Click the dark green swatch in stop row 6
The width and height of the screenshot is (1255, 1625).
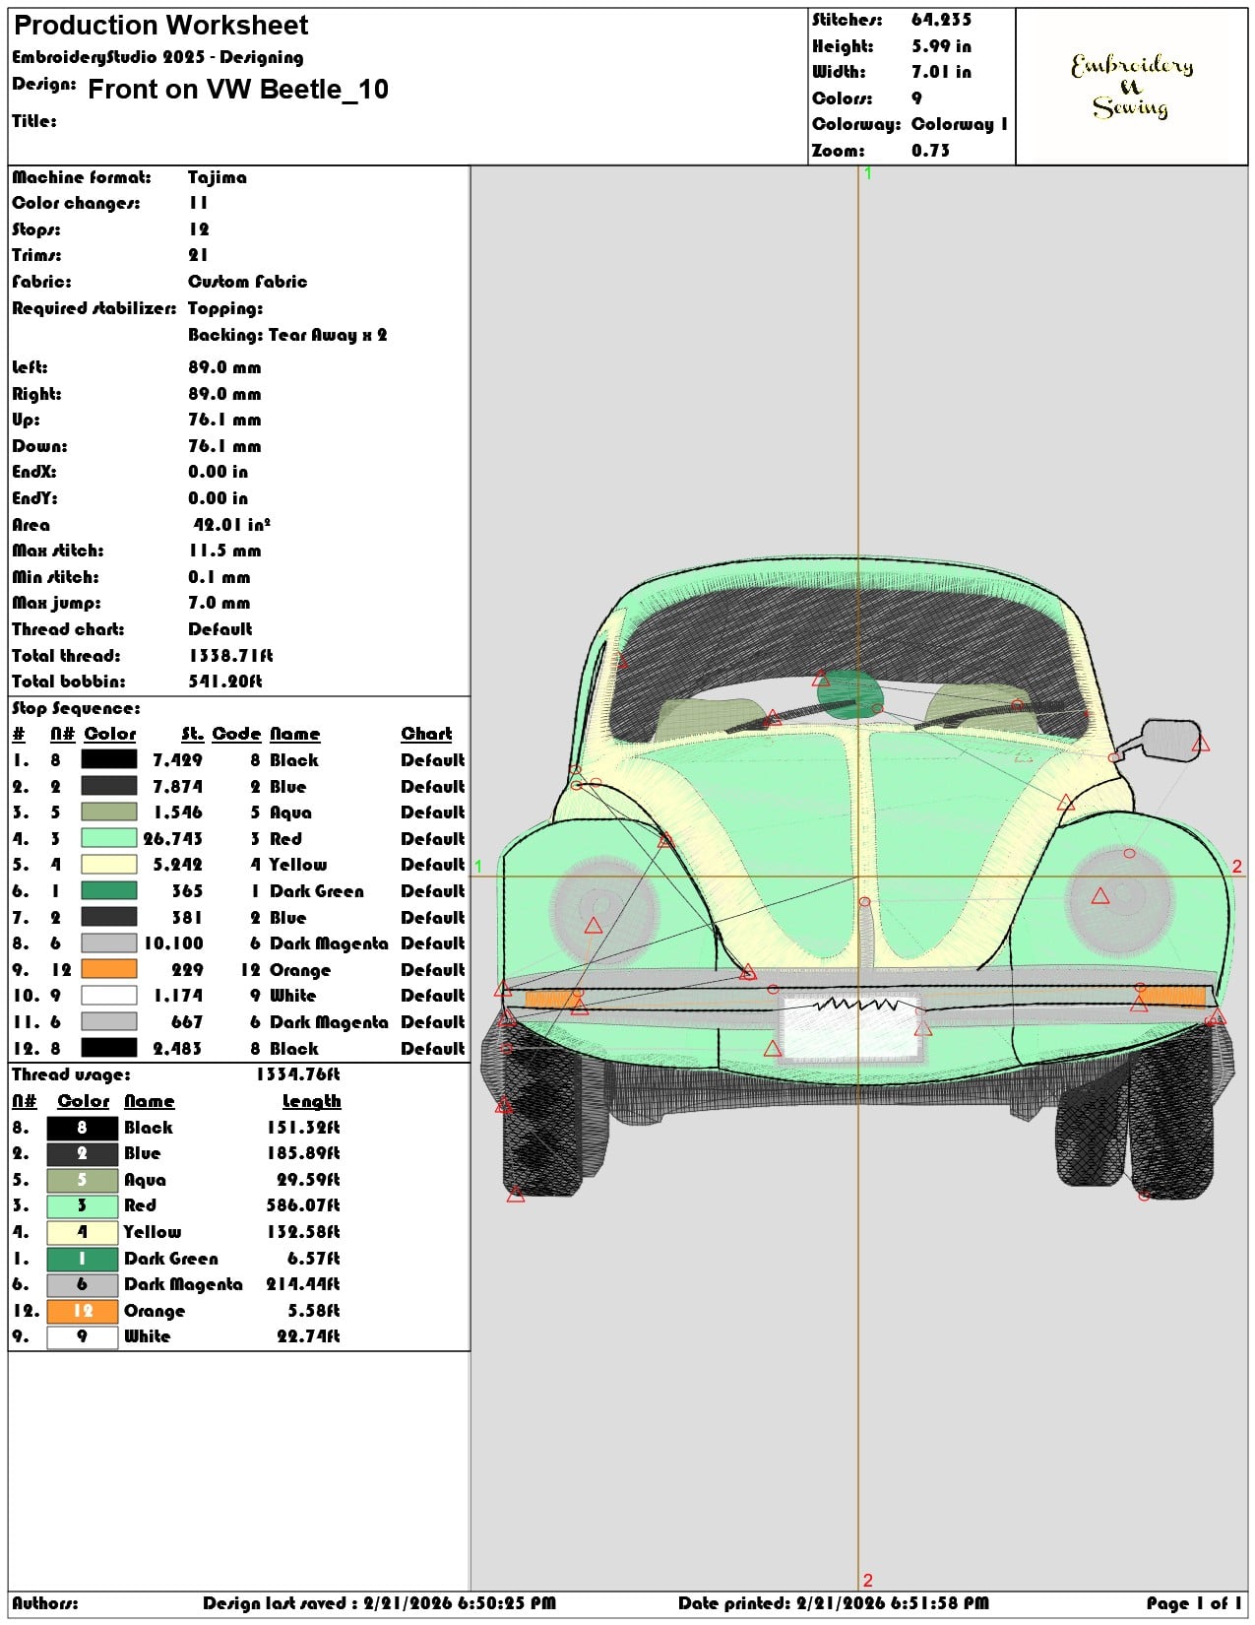click(x=109, y=891)
